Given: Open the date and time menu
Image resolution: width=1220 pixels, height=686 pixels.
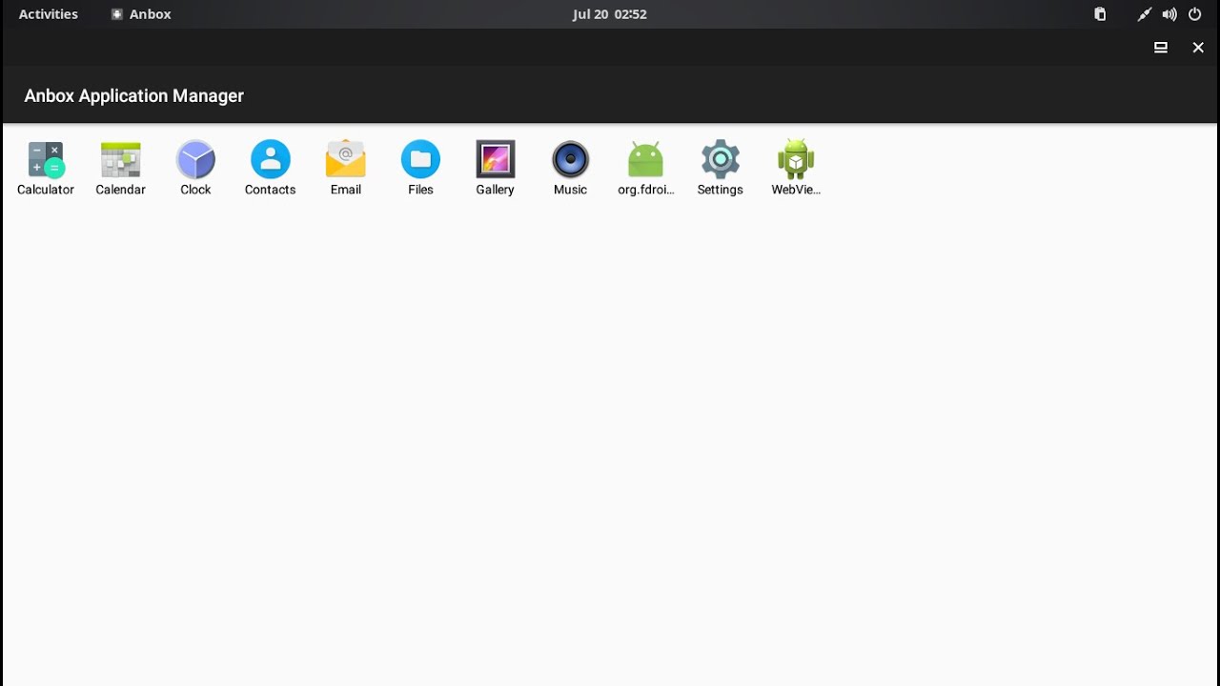Looking at the screenshot, I should pos(610,14).
